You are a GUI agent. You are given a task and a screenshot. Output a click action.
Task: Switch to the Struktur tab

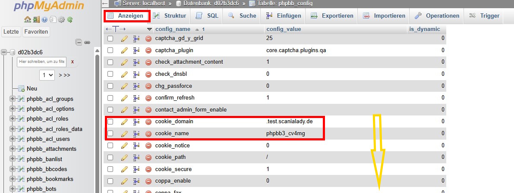(170, 16)
